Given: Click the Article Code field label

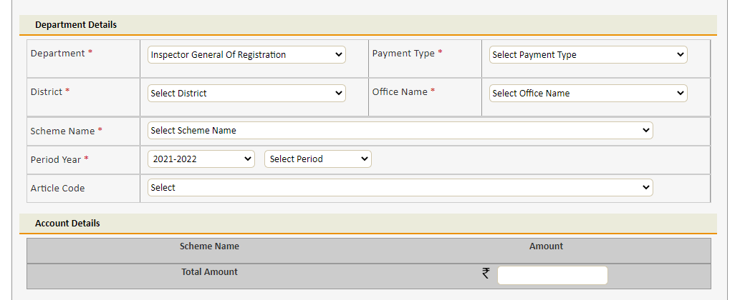Looking at the screenshot, I should [x=57, y=188].
